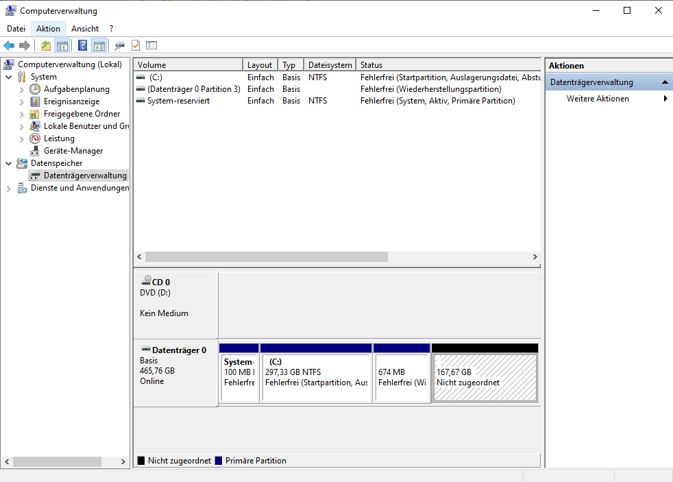Image resolution: width=673 pixels, height=482 pixels.
Task: Click Weitere Aktionen in Aktionen pane
Action: [x=598, y=99]
